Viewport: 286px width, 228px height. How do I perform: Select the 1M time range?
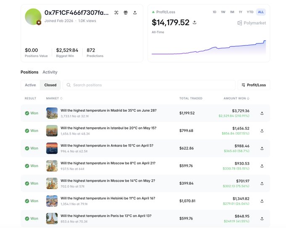coord(232,12)
